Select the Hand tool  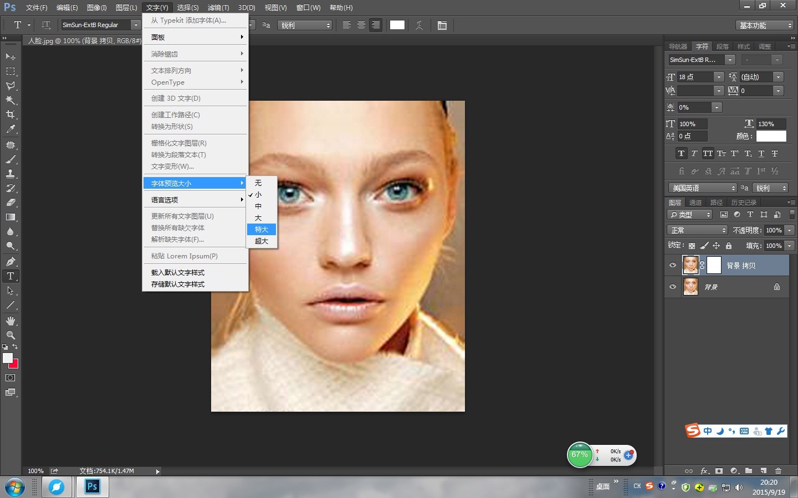(x=11, y=321)
